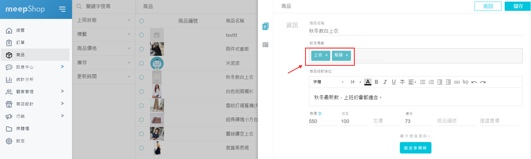
Task: Click the insert link icon
Action: coord(457,82)
